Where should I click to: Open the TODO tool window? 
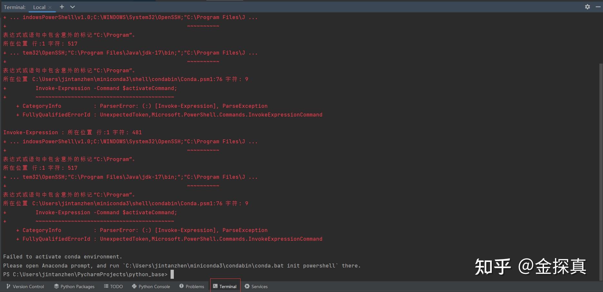coord(114,287)
